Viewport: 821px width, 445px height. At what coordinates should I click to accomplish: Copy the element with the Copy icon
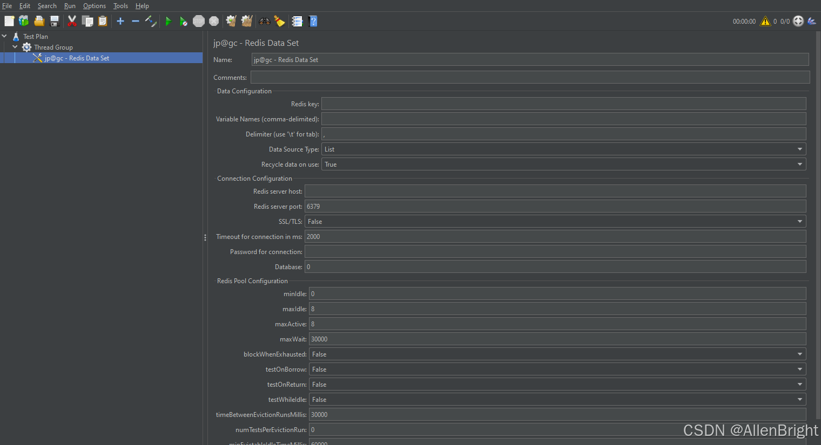click(88, 21)
